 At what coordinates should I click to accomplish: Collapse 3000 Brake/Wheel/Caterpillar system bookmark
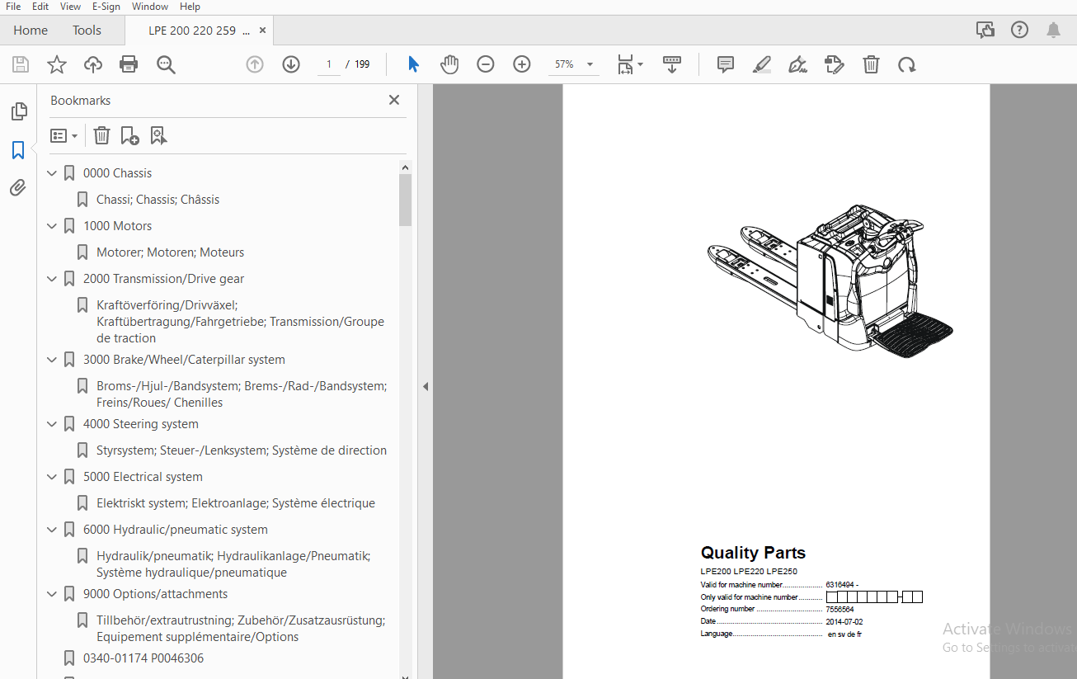tap(52, 360)
